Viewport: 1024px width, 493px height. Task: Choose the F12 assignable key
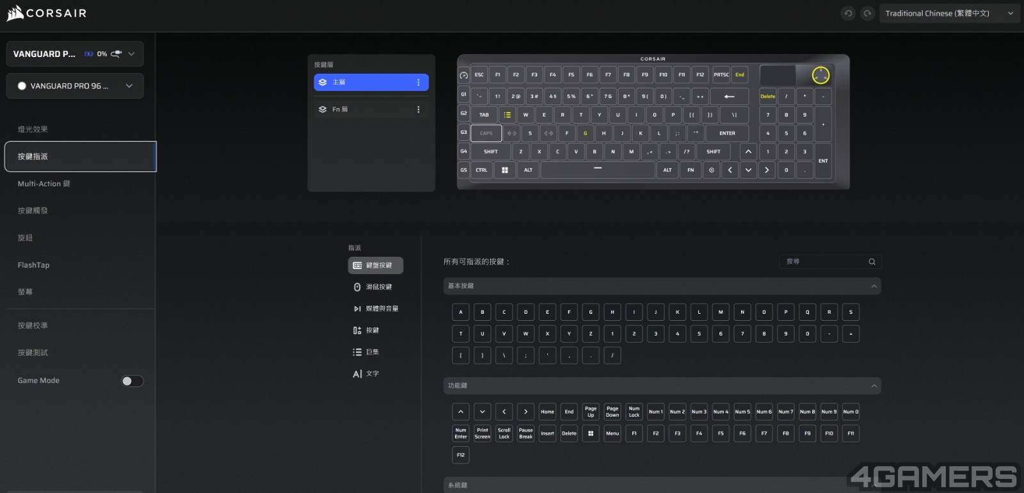click(461, 455)
